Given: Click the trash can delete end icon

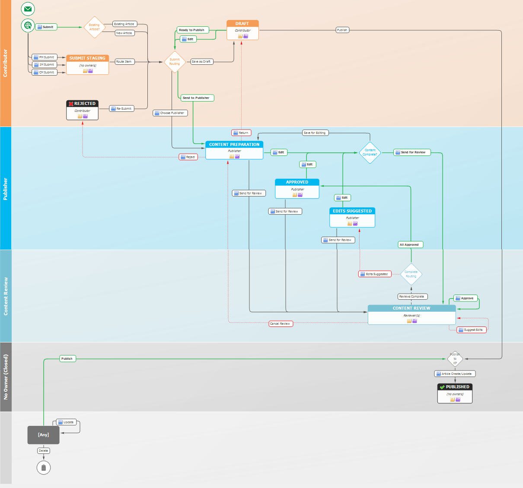Looking at the screenshot, I should coord(44,467).
